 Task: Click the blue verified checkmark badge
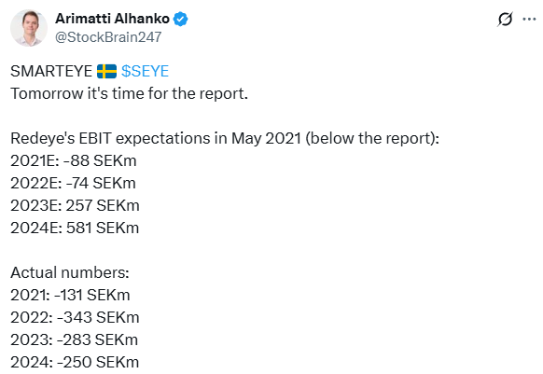180,19
